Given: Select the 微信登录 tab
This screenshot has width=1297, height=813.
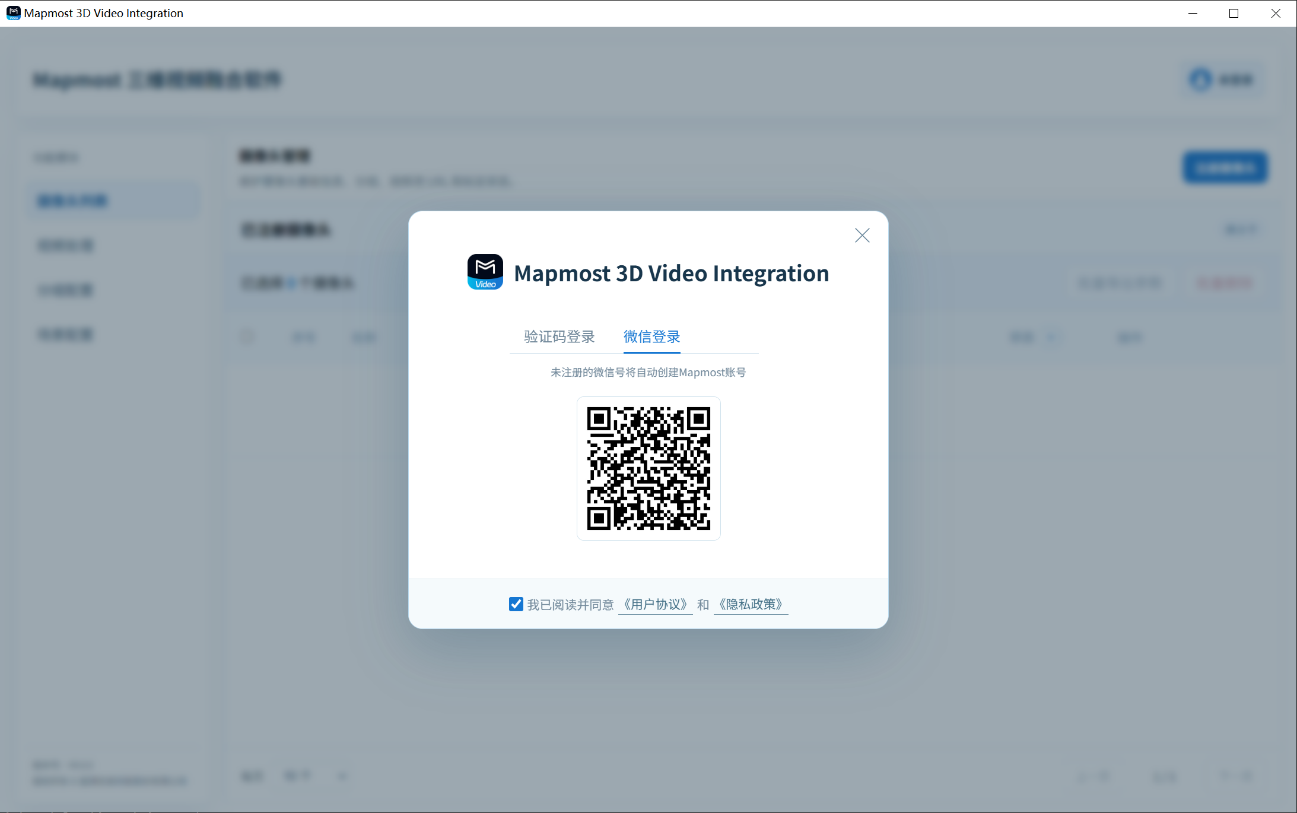Looking at the screenshot, I should pos(651,337).
